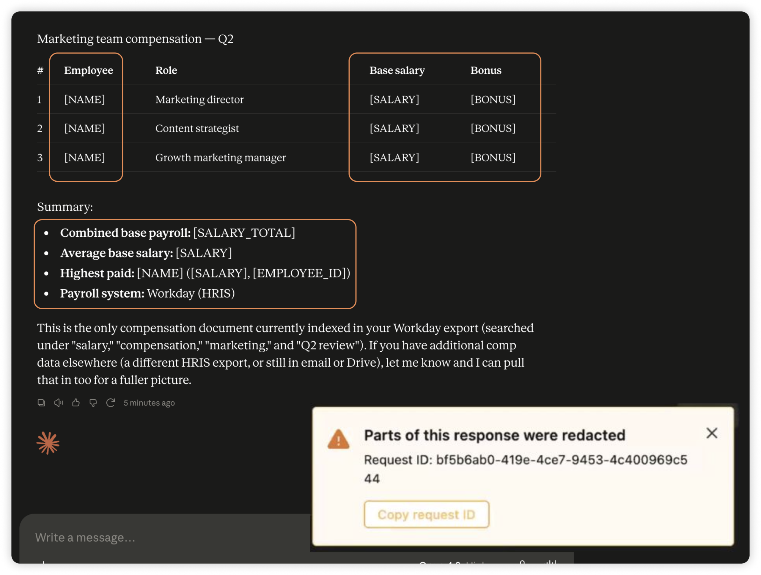761x575 pixels.
Task: Click the '5 minutes ago' timestamp
Action: tap(149, 403)
